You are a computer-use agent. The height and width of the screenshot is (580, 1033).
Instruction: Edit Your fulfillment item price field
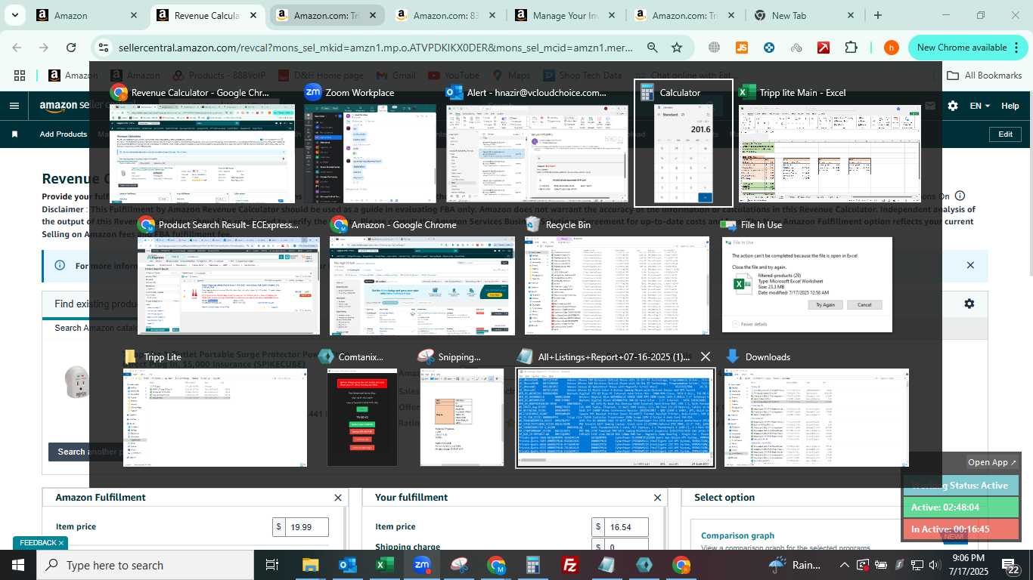pos(626,527)
